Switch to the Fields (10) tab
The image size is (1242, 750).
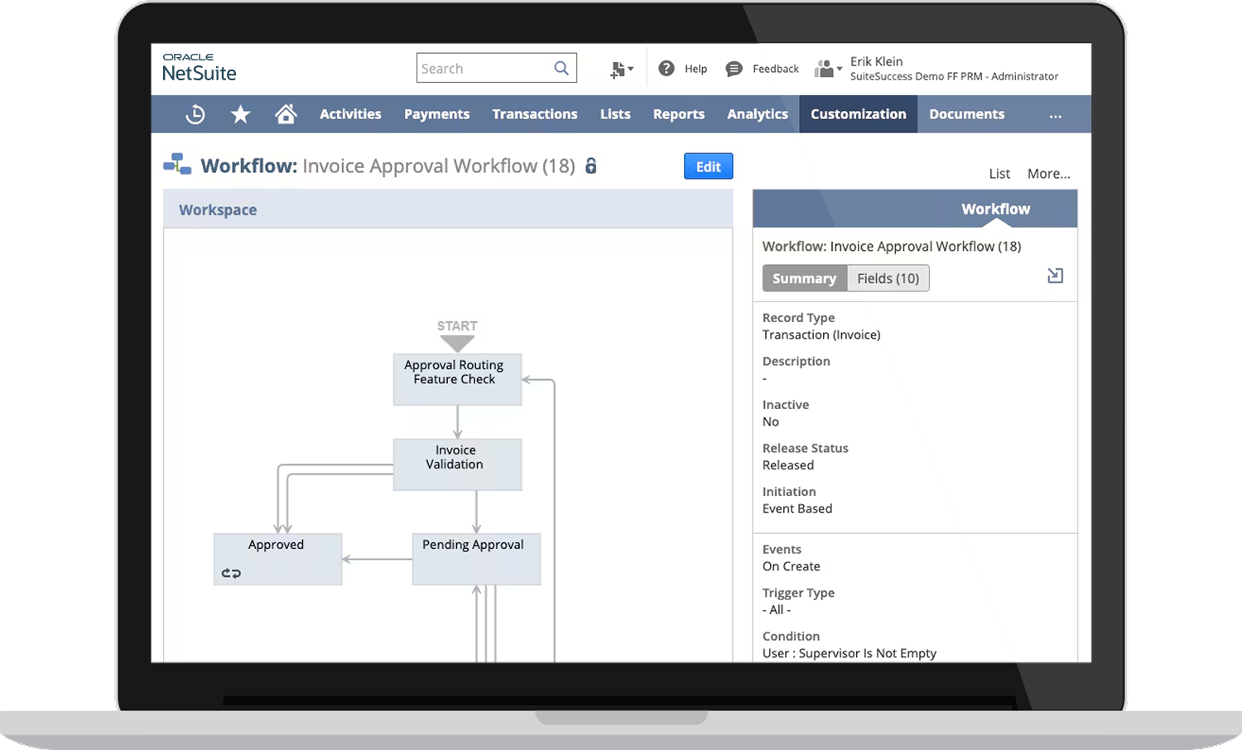tap(888, 278)
